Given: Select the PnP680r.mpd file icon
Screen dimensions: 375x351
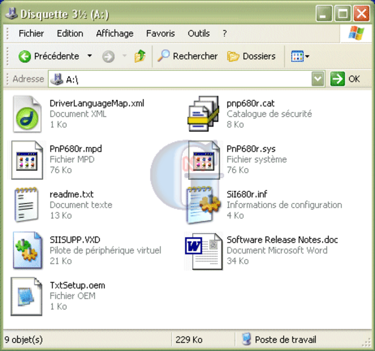Looking at the screenshot, I should click(27, 160).
